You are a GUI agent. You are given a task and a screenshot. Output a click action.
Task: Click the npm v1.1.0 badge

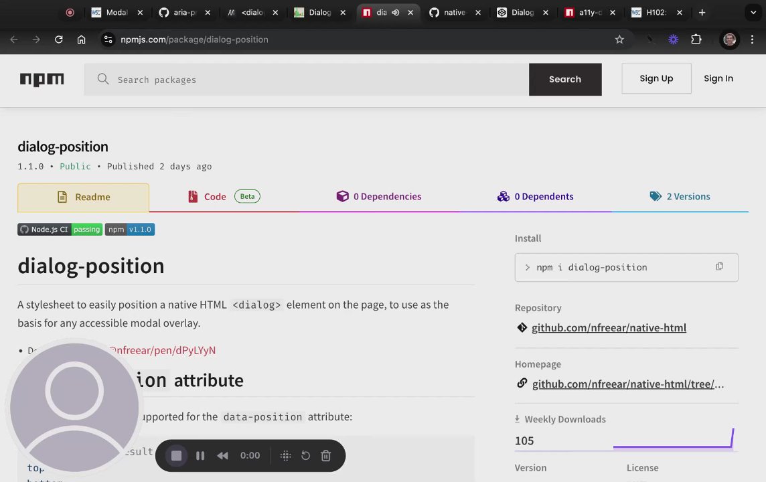[x=130, y=230]
